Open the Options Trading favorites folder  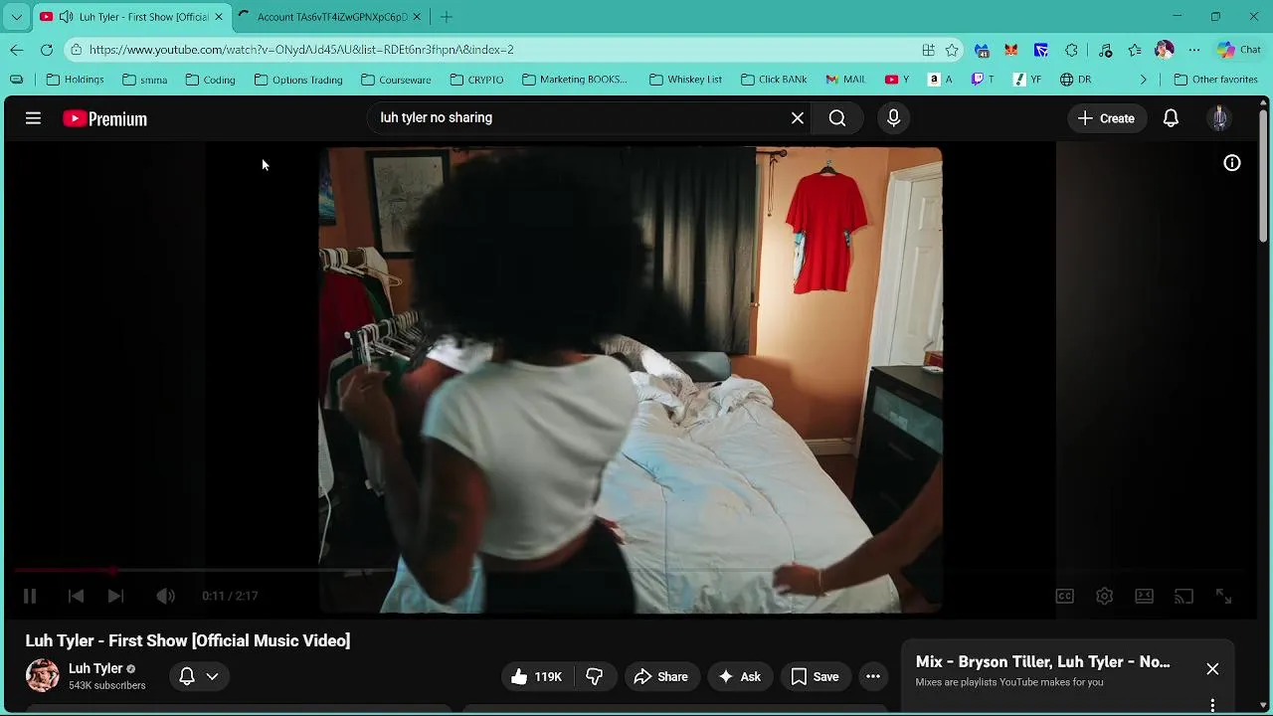(298, 80)
